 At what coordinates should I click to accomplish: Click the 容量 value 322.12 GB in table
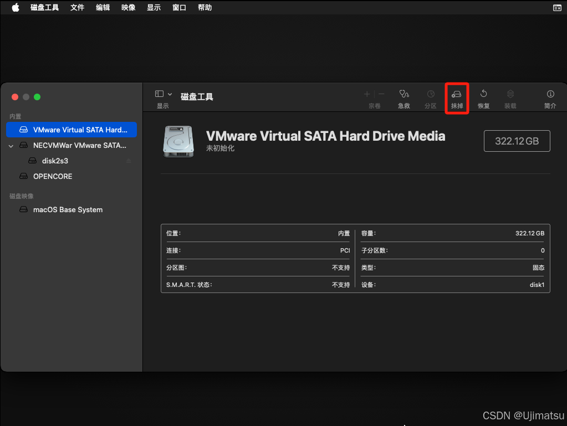[x=530, y=233]
